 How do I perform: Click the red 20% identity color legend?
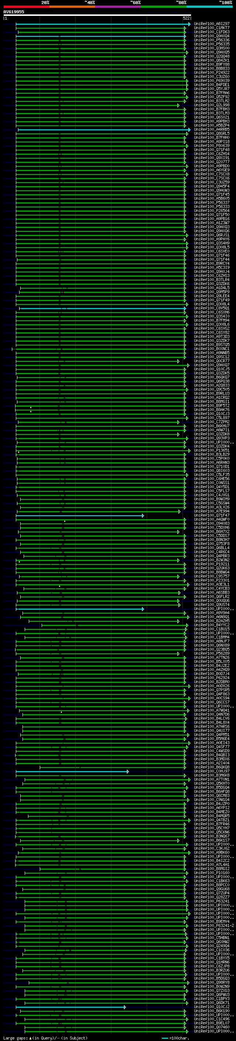point(26,7)
